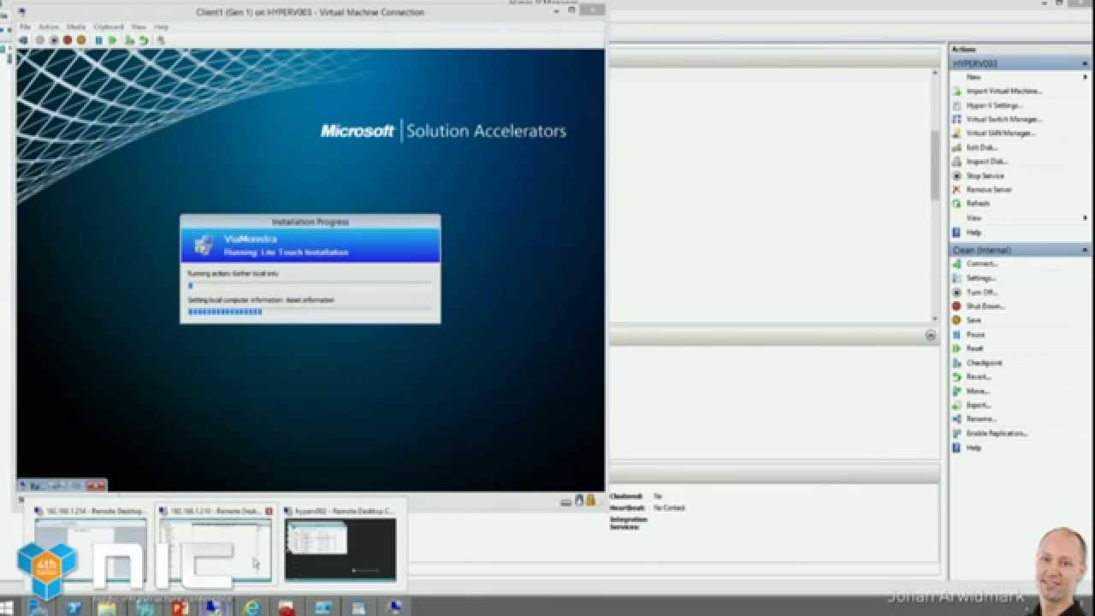Open PowerPoint from the taskbar

pyautogui.click(x=180, y=608)
